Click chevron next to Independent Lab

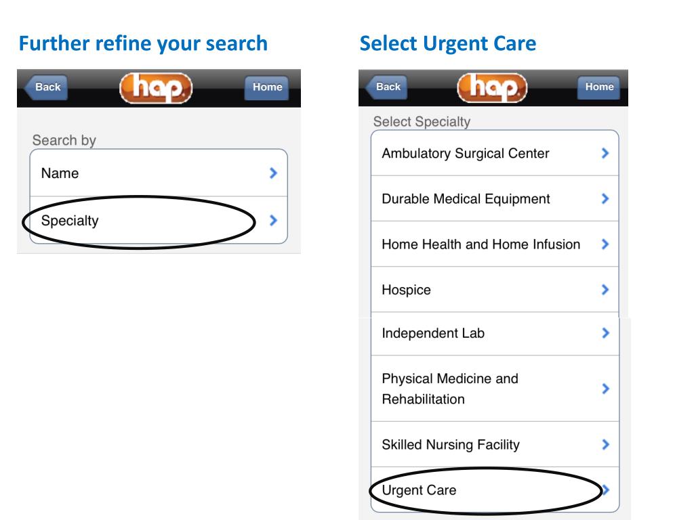(x=605, y=333)
